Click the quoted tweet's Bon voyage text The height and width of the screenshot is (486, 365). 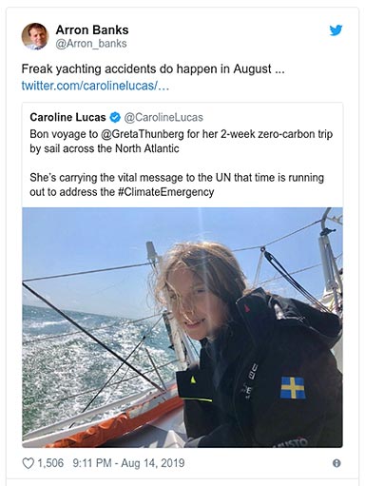point(182,141)
